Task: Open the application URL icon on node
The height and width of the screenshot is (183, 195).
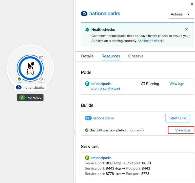Action: [41, 57]
